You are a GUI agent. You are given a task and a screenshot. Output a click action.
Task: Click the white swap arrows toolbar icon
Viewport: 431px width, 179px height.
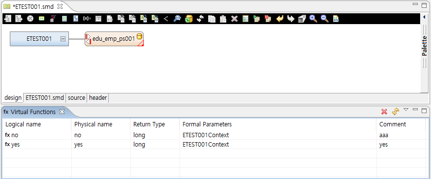click(200, 19)
